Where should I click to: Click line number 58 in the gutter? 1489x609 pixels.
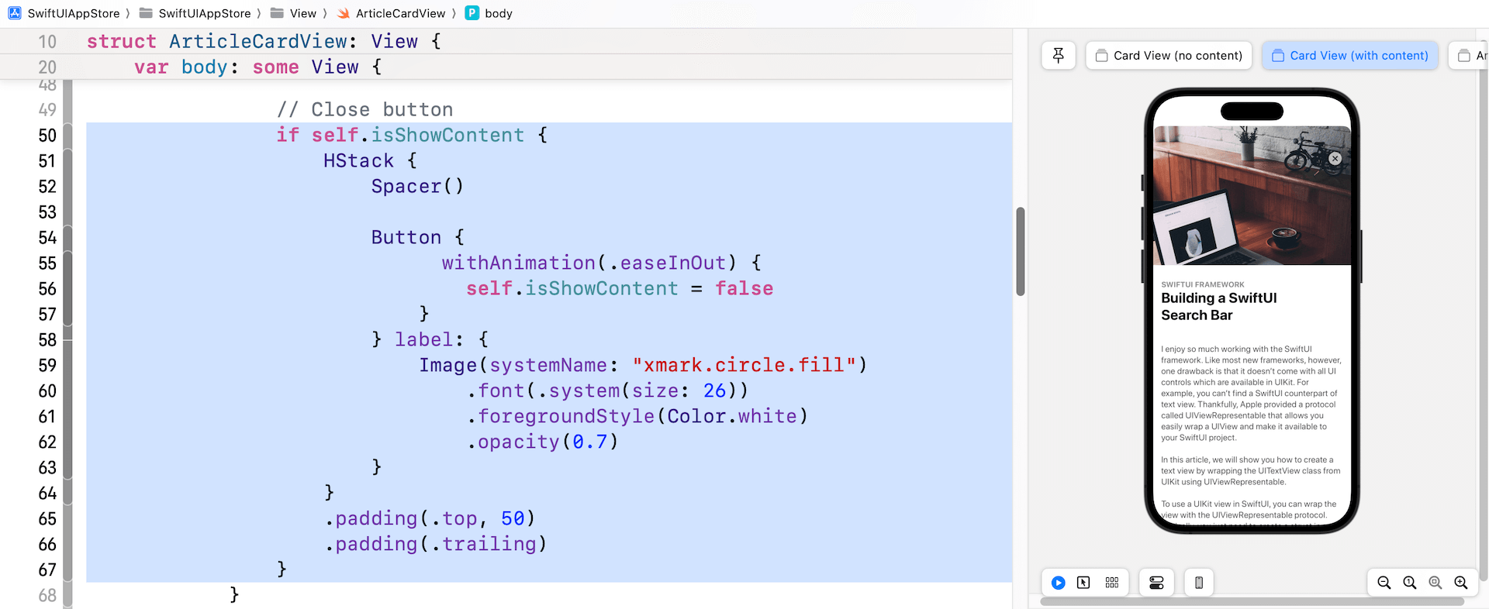click(x=47, y=340)
